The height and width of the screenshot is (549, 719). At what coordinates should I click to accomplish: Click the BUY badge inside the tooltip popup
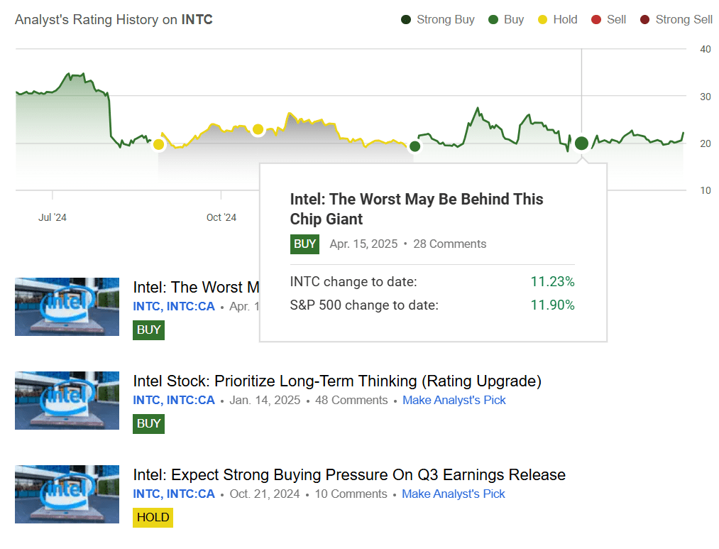point(304,244)
